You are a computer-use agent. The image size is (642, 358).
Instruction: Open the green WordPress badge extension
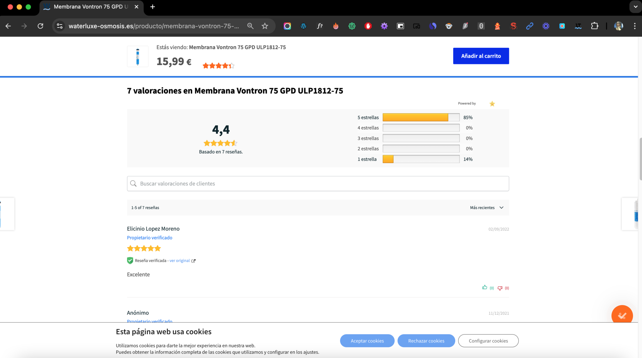pos(352,26)
